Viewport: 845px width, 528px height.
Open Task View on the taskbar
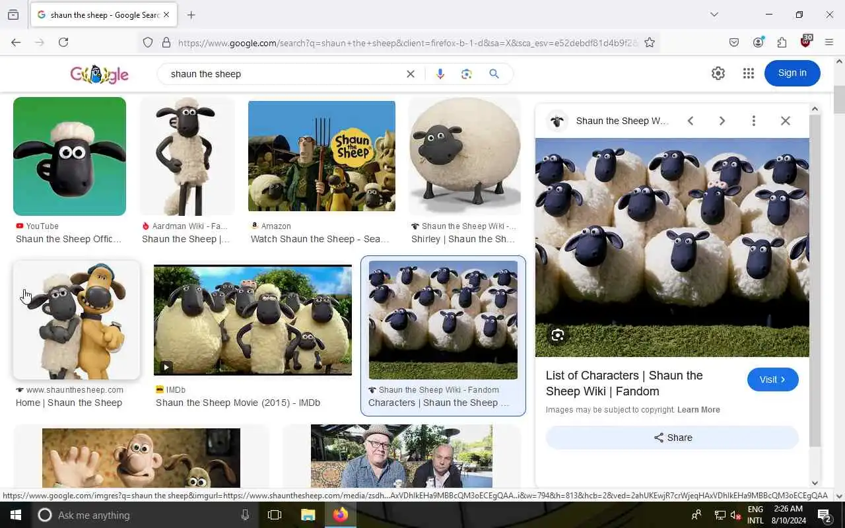pos(275,515)
